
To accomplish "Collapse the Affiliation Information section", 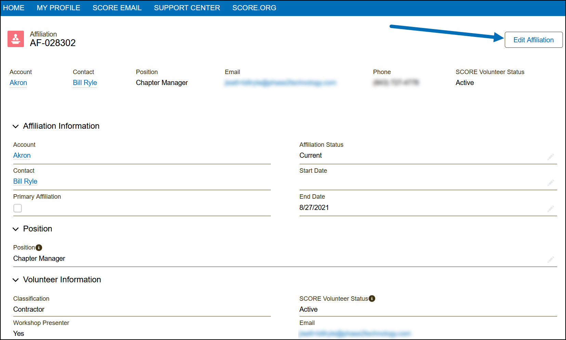I will pos(16,126).
